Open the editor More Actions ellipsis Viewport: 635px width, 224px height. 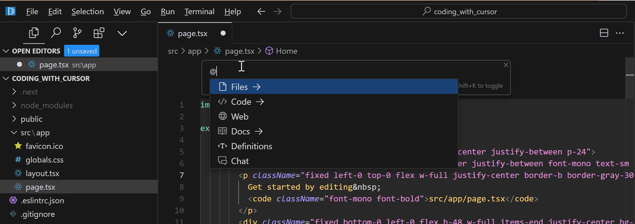tap(620, 33)
